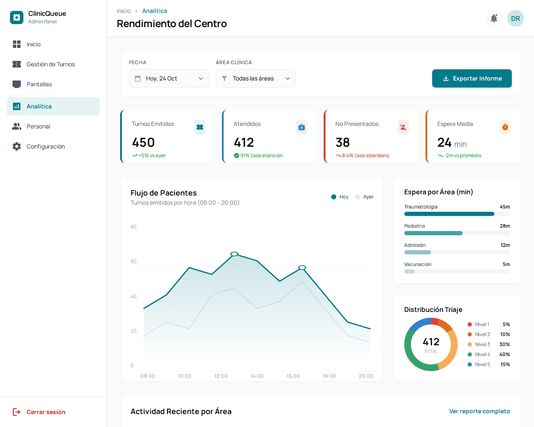Image resolution: width=534 pixels, height=427 pixels.
Task: Open Ver reporte completo link
Action: [x=479, y=411]
